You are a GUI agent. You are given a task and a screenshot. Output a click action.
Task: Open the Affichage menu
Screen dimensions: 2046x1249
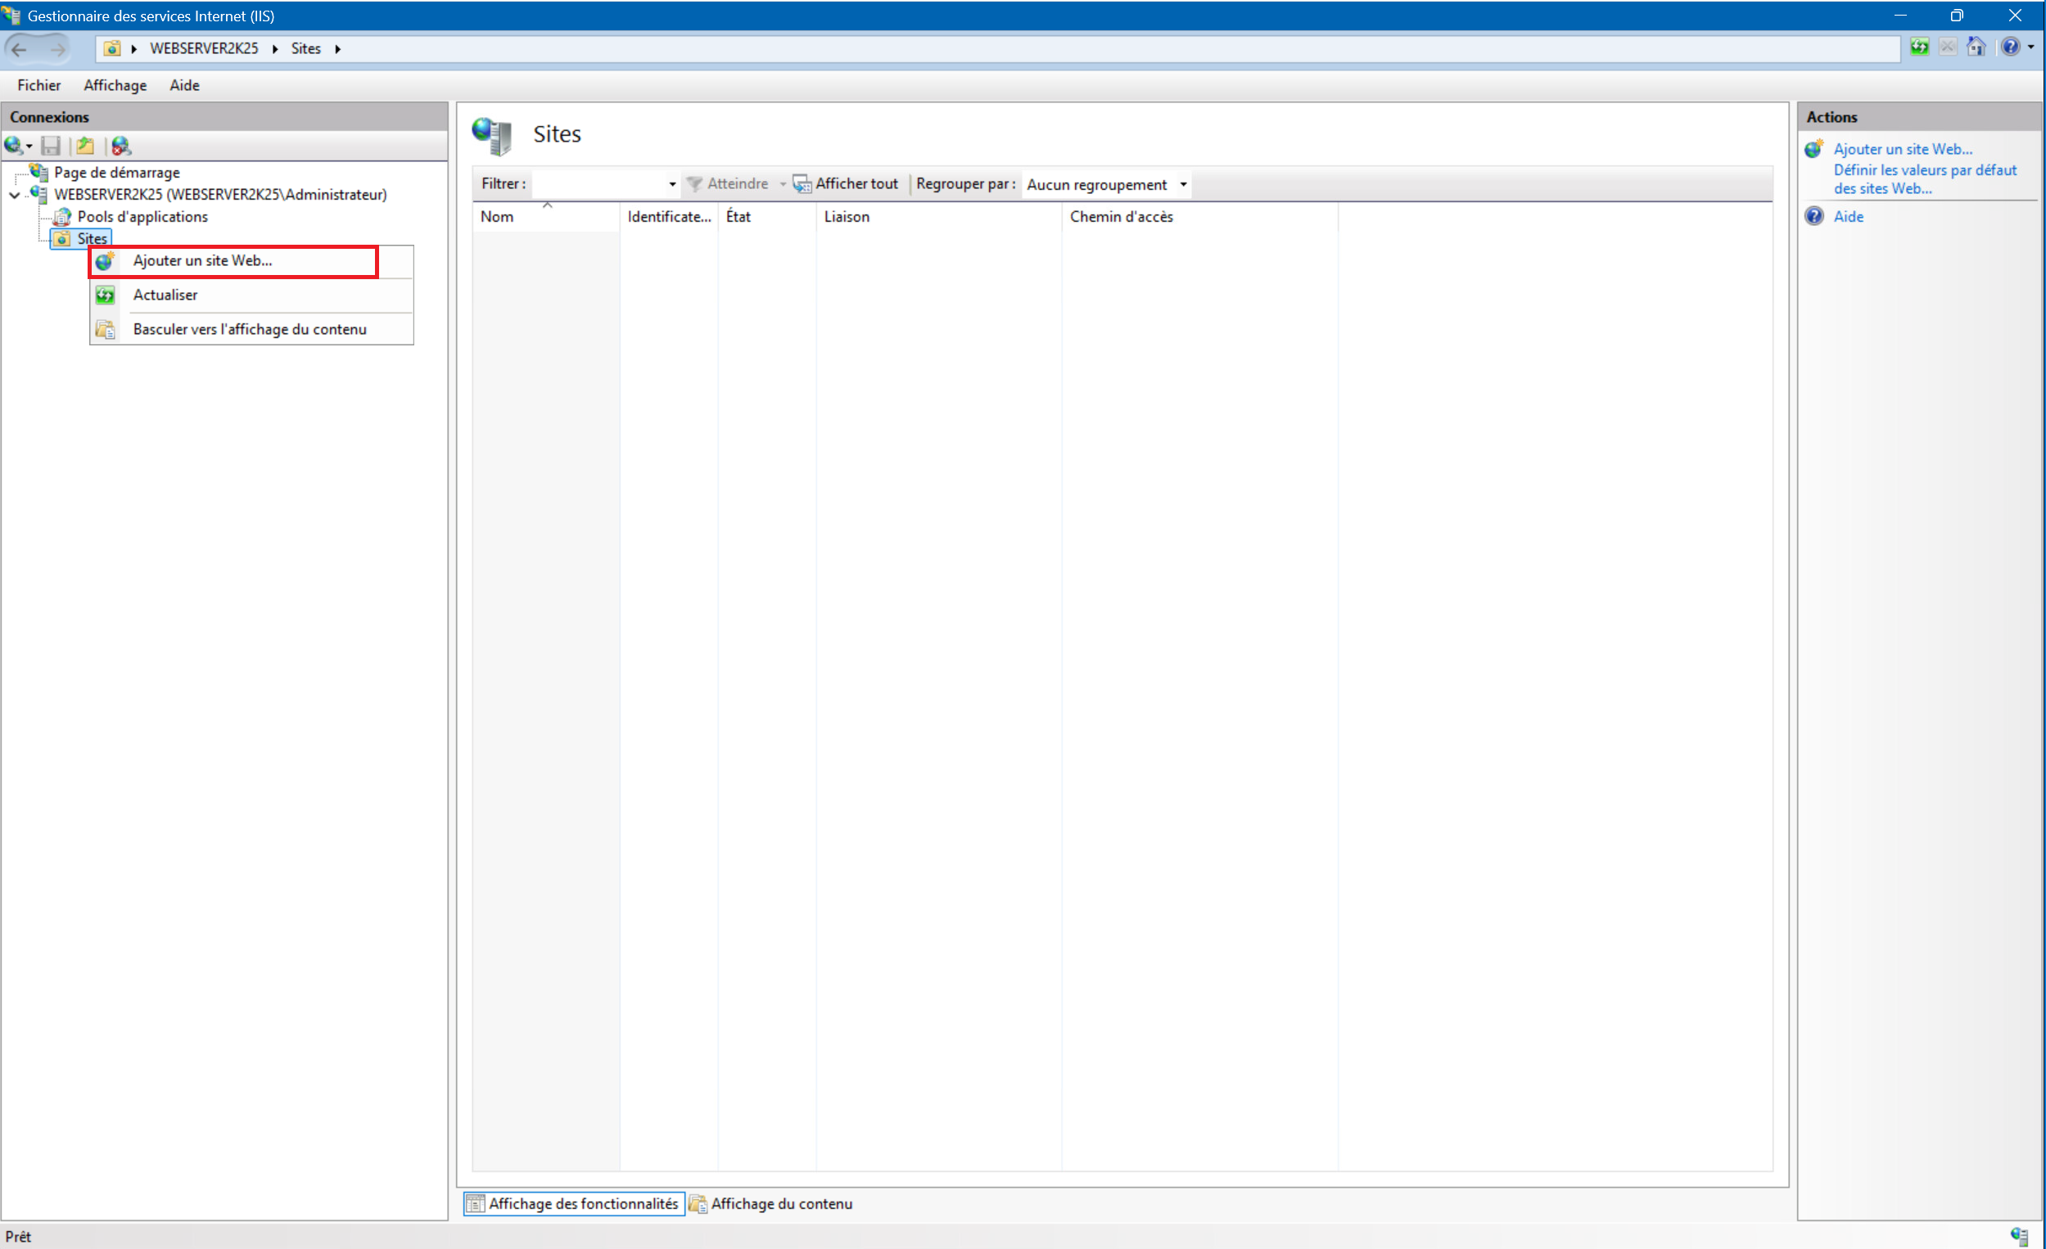(115, 85)
